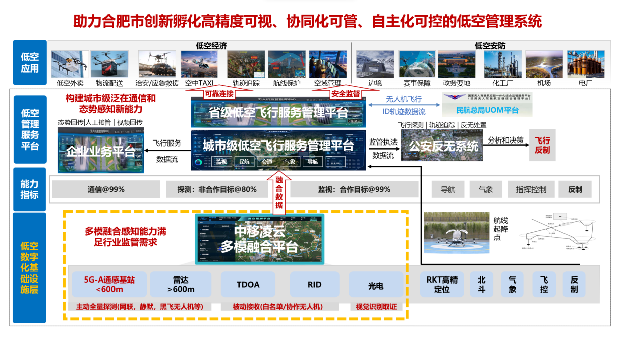Click the 监视：合作目标@99% indicator box
Viewport: 620px width, 349px height.
[354, 189]
